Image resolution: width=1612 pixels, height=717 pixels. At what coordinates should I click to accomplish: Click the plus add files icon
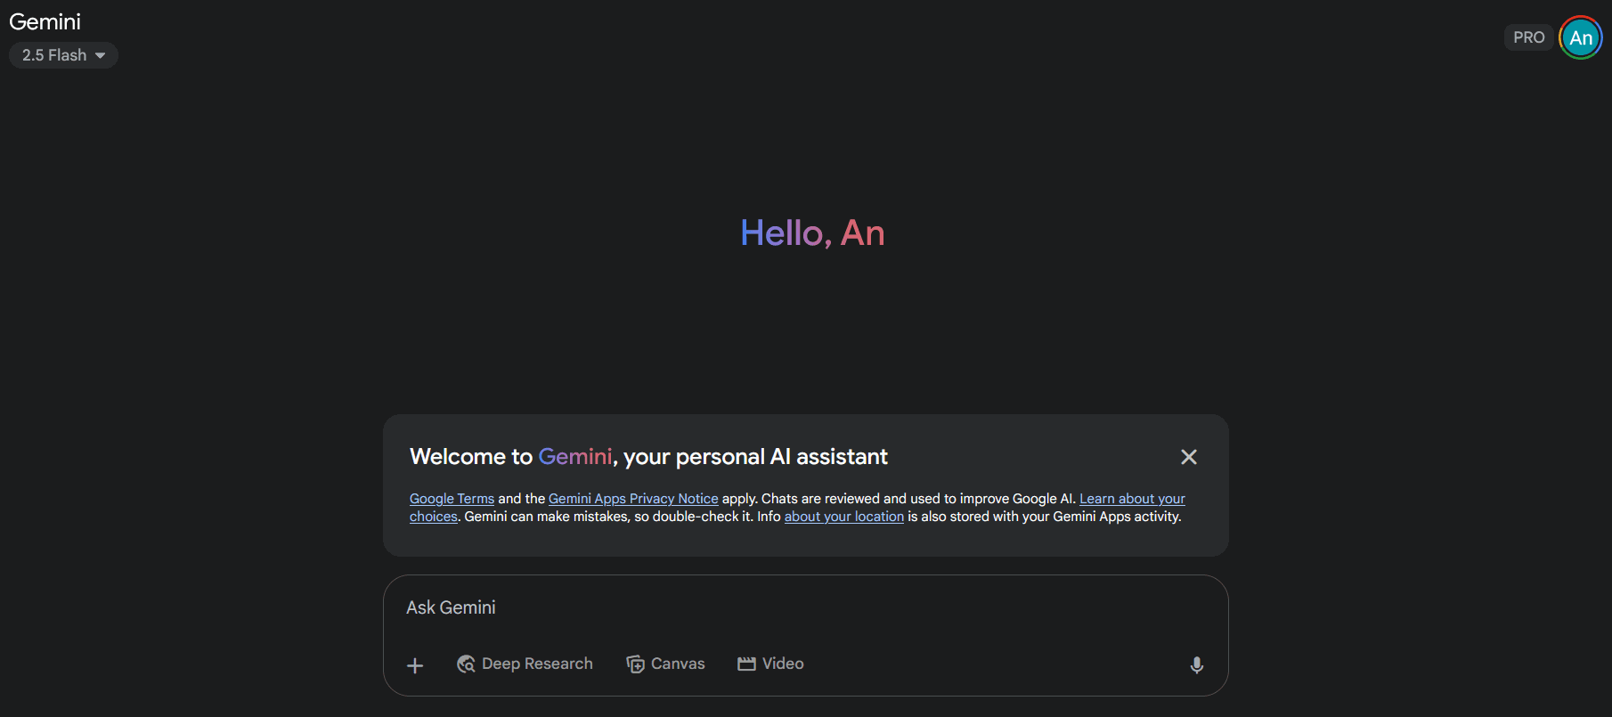click(x=415, y=665)
